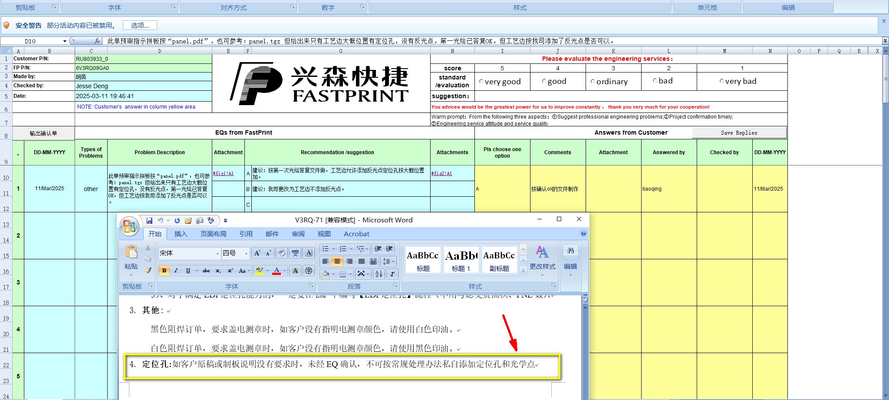Switch to 页面布局 tab in Word

click(213, 234)
